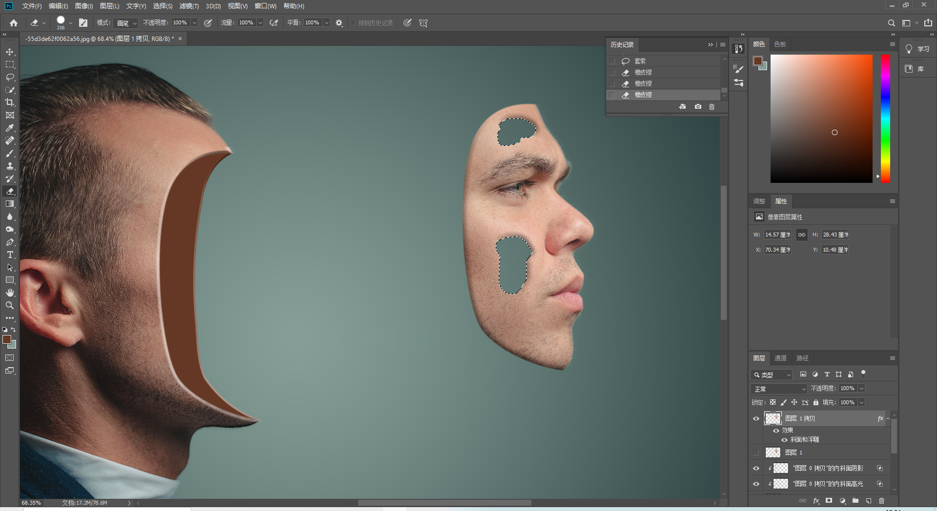The width and height of the screenshot is (937, 511).
Task: Select the Crop tool
Action: click(x=10, y=102)
